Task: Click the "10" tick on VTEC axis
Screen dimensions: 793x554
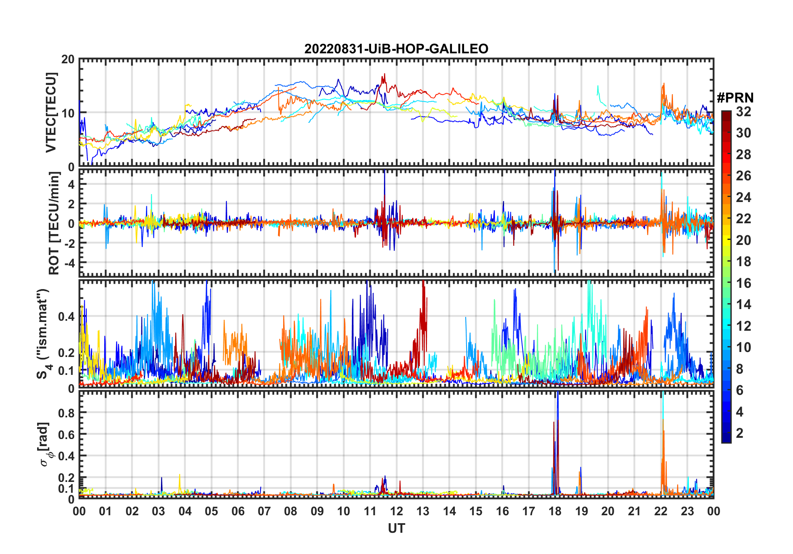Action: click(68, 113)
